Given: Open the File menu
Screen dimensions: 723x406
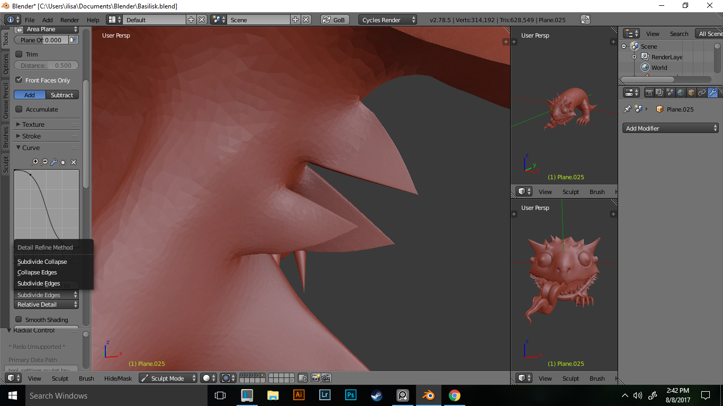Looking at the screenshot, I should pos(30,20).
